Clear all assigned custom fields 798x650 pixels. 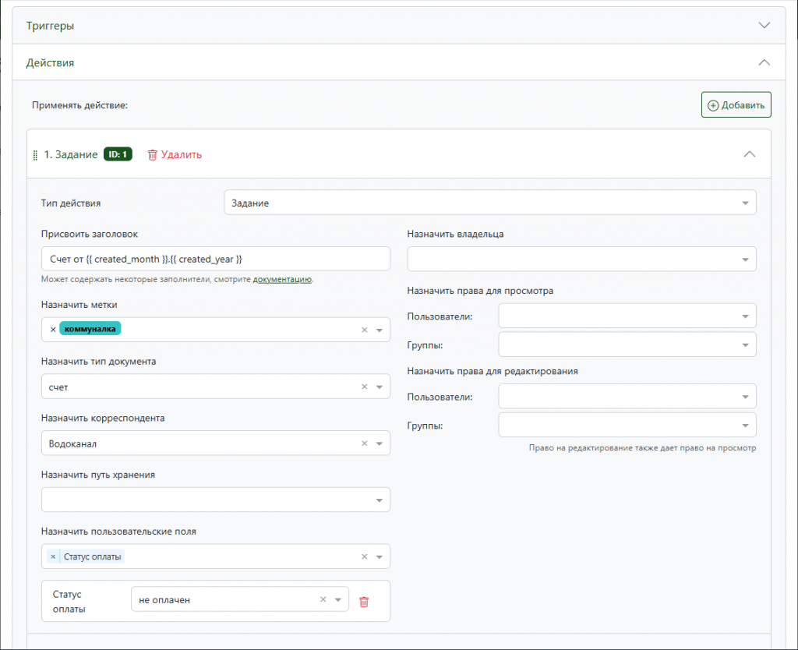[364, 556]
